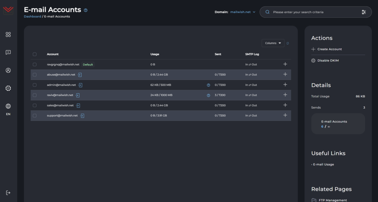The height and width of the screenshot is (202, 378).
Task: Select the raviv@mailwish.net checkbox
Action: (x=35, y=95)
